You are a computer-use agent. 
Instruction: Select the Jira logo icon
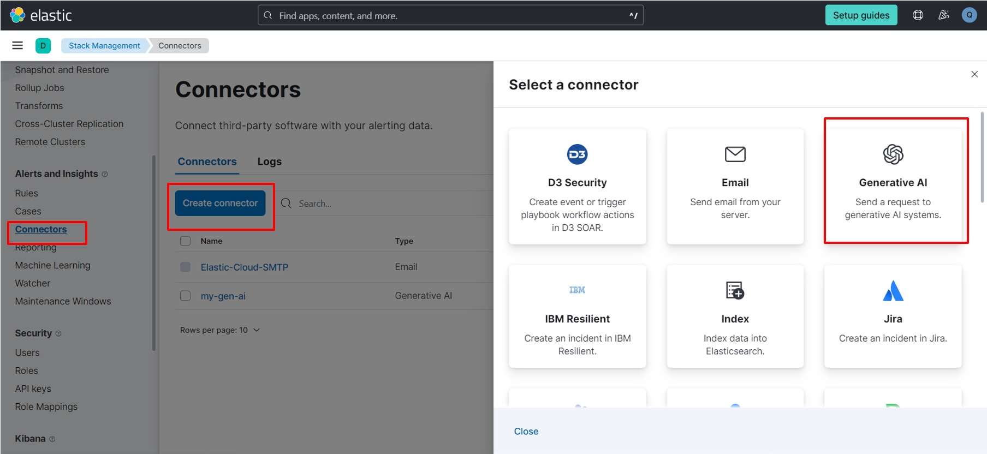click(x=893, y=290)
